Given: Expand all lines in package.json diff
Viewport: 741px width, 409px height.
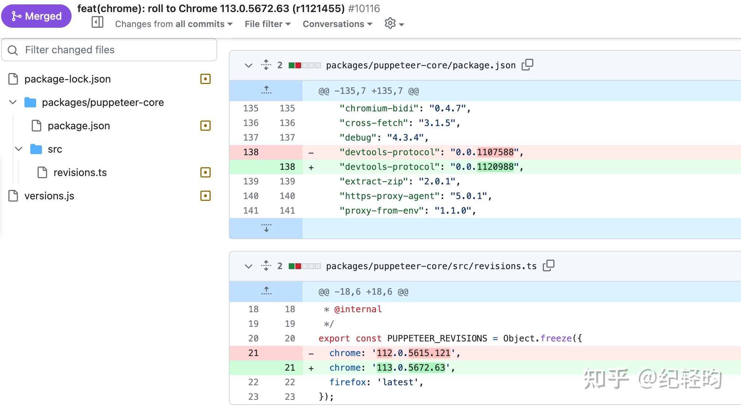Looking at the screenshot, I should [266, 65].
